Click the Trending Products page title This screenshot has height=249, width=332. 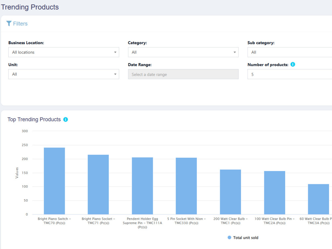coord(30,7)
